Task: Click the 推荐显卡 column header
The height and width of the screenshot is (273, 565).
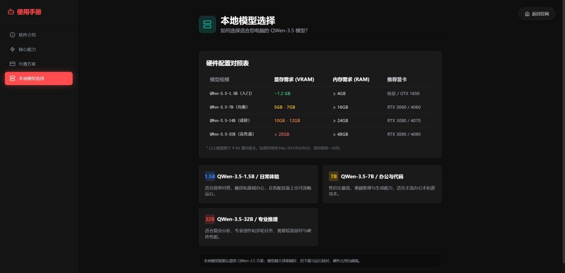Action: tap(396, 79)
